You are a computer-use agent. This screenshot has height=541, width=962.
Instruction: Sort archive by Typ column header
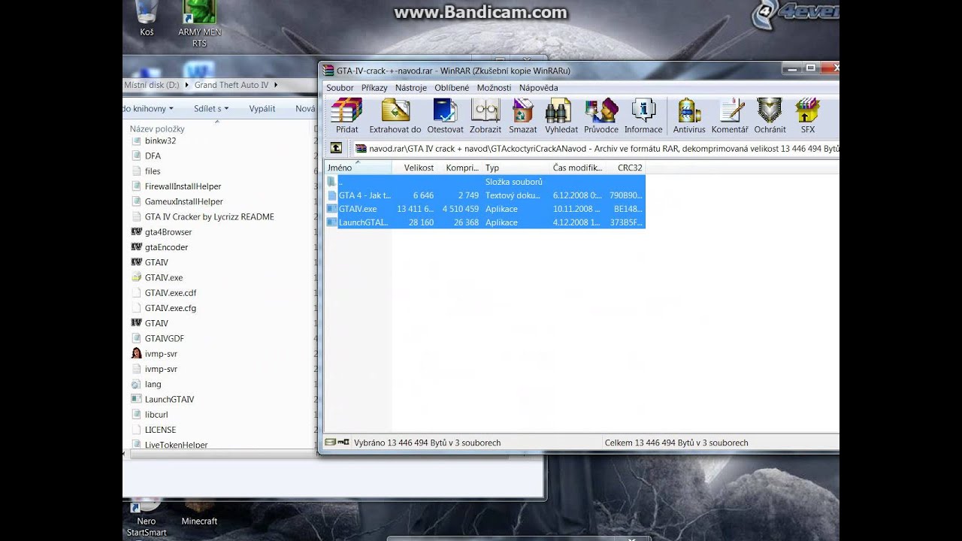pos(516,168)
